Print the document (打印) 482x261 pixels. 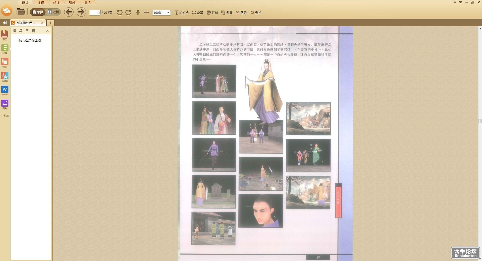tap(212, 13)
